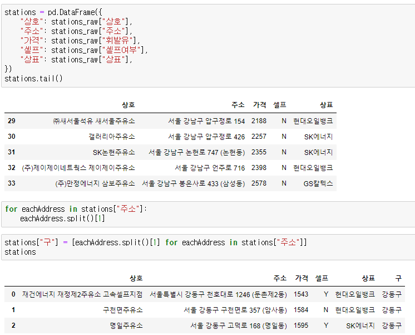Click the 명일주유소 cell
Viewport: 415px width, 335px height.
126,326
